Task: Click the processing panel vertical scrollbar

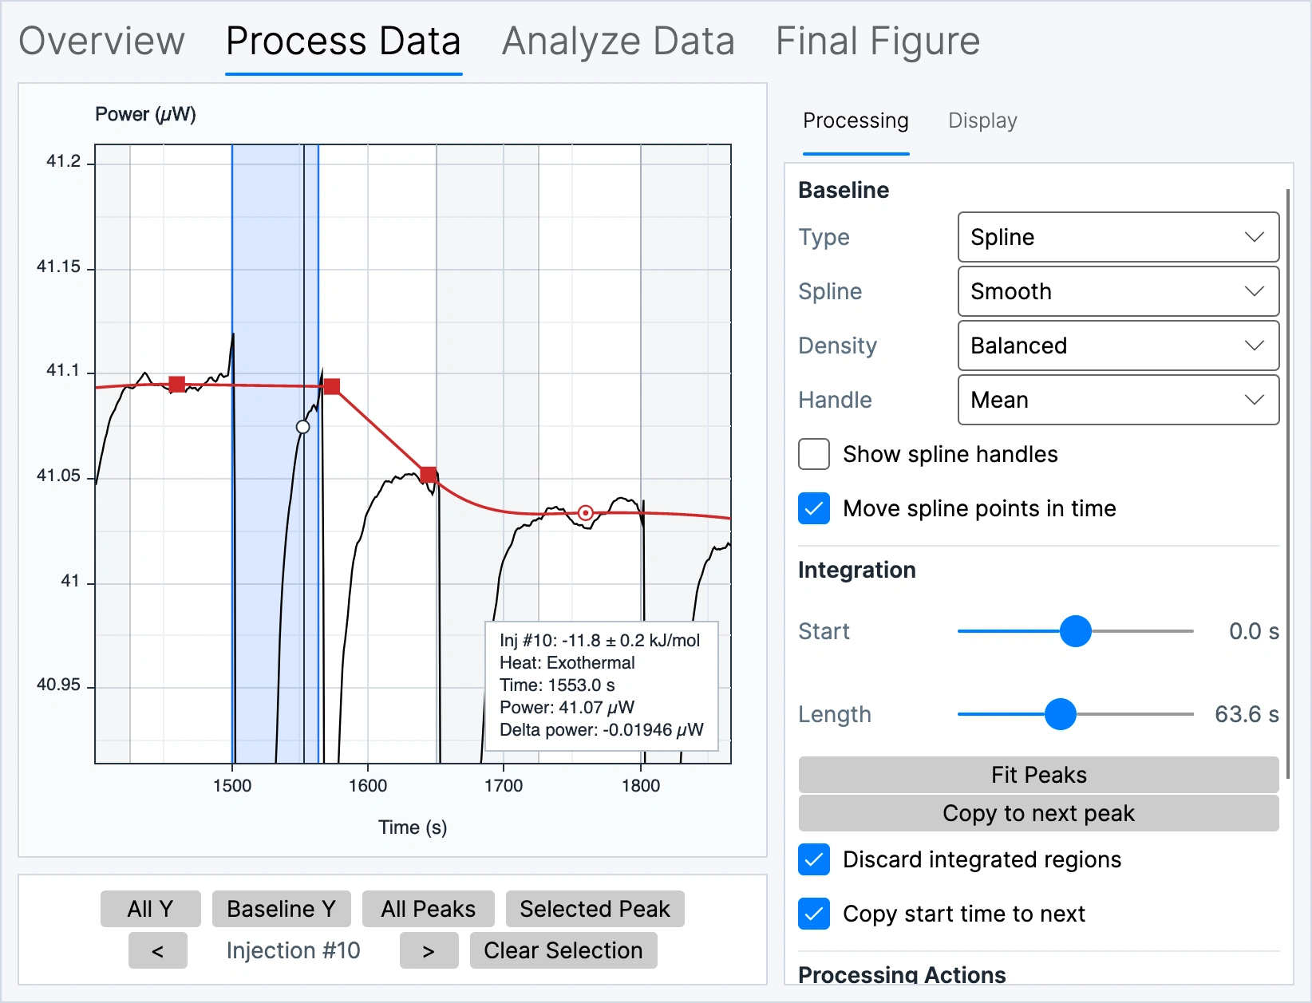Action: [1287, 484]
